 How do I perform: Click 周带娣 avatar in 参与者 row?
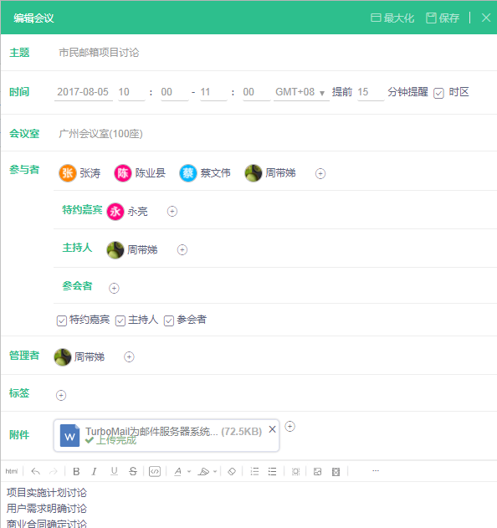[254, 173]
